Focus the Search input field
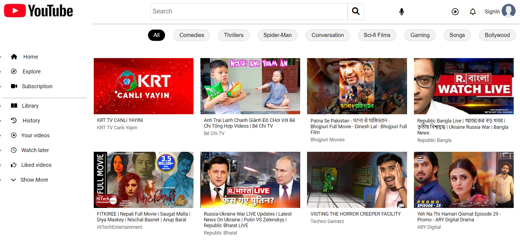Viewport: 520px width, 240px height. point(249,12)
